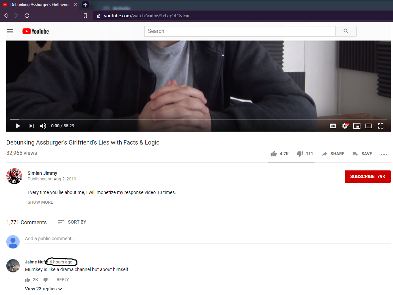This screenshot has width=393, height=295.
Task: Click SHOW MORE under description
Action: coord(40,202)
